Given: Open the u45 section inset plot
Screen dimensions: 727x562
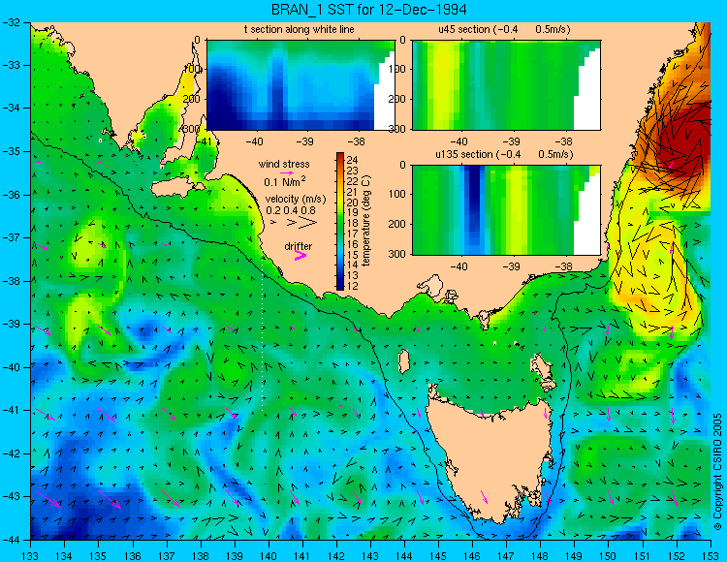Looking at the screenshot, I should [506, 85].
